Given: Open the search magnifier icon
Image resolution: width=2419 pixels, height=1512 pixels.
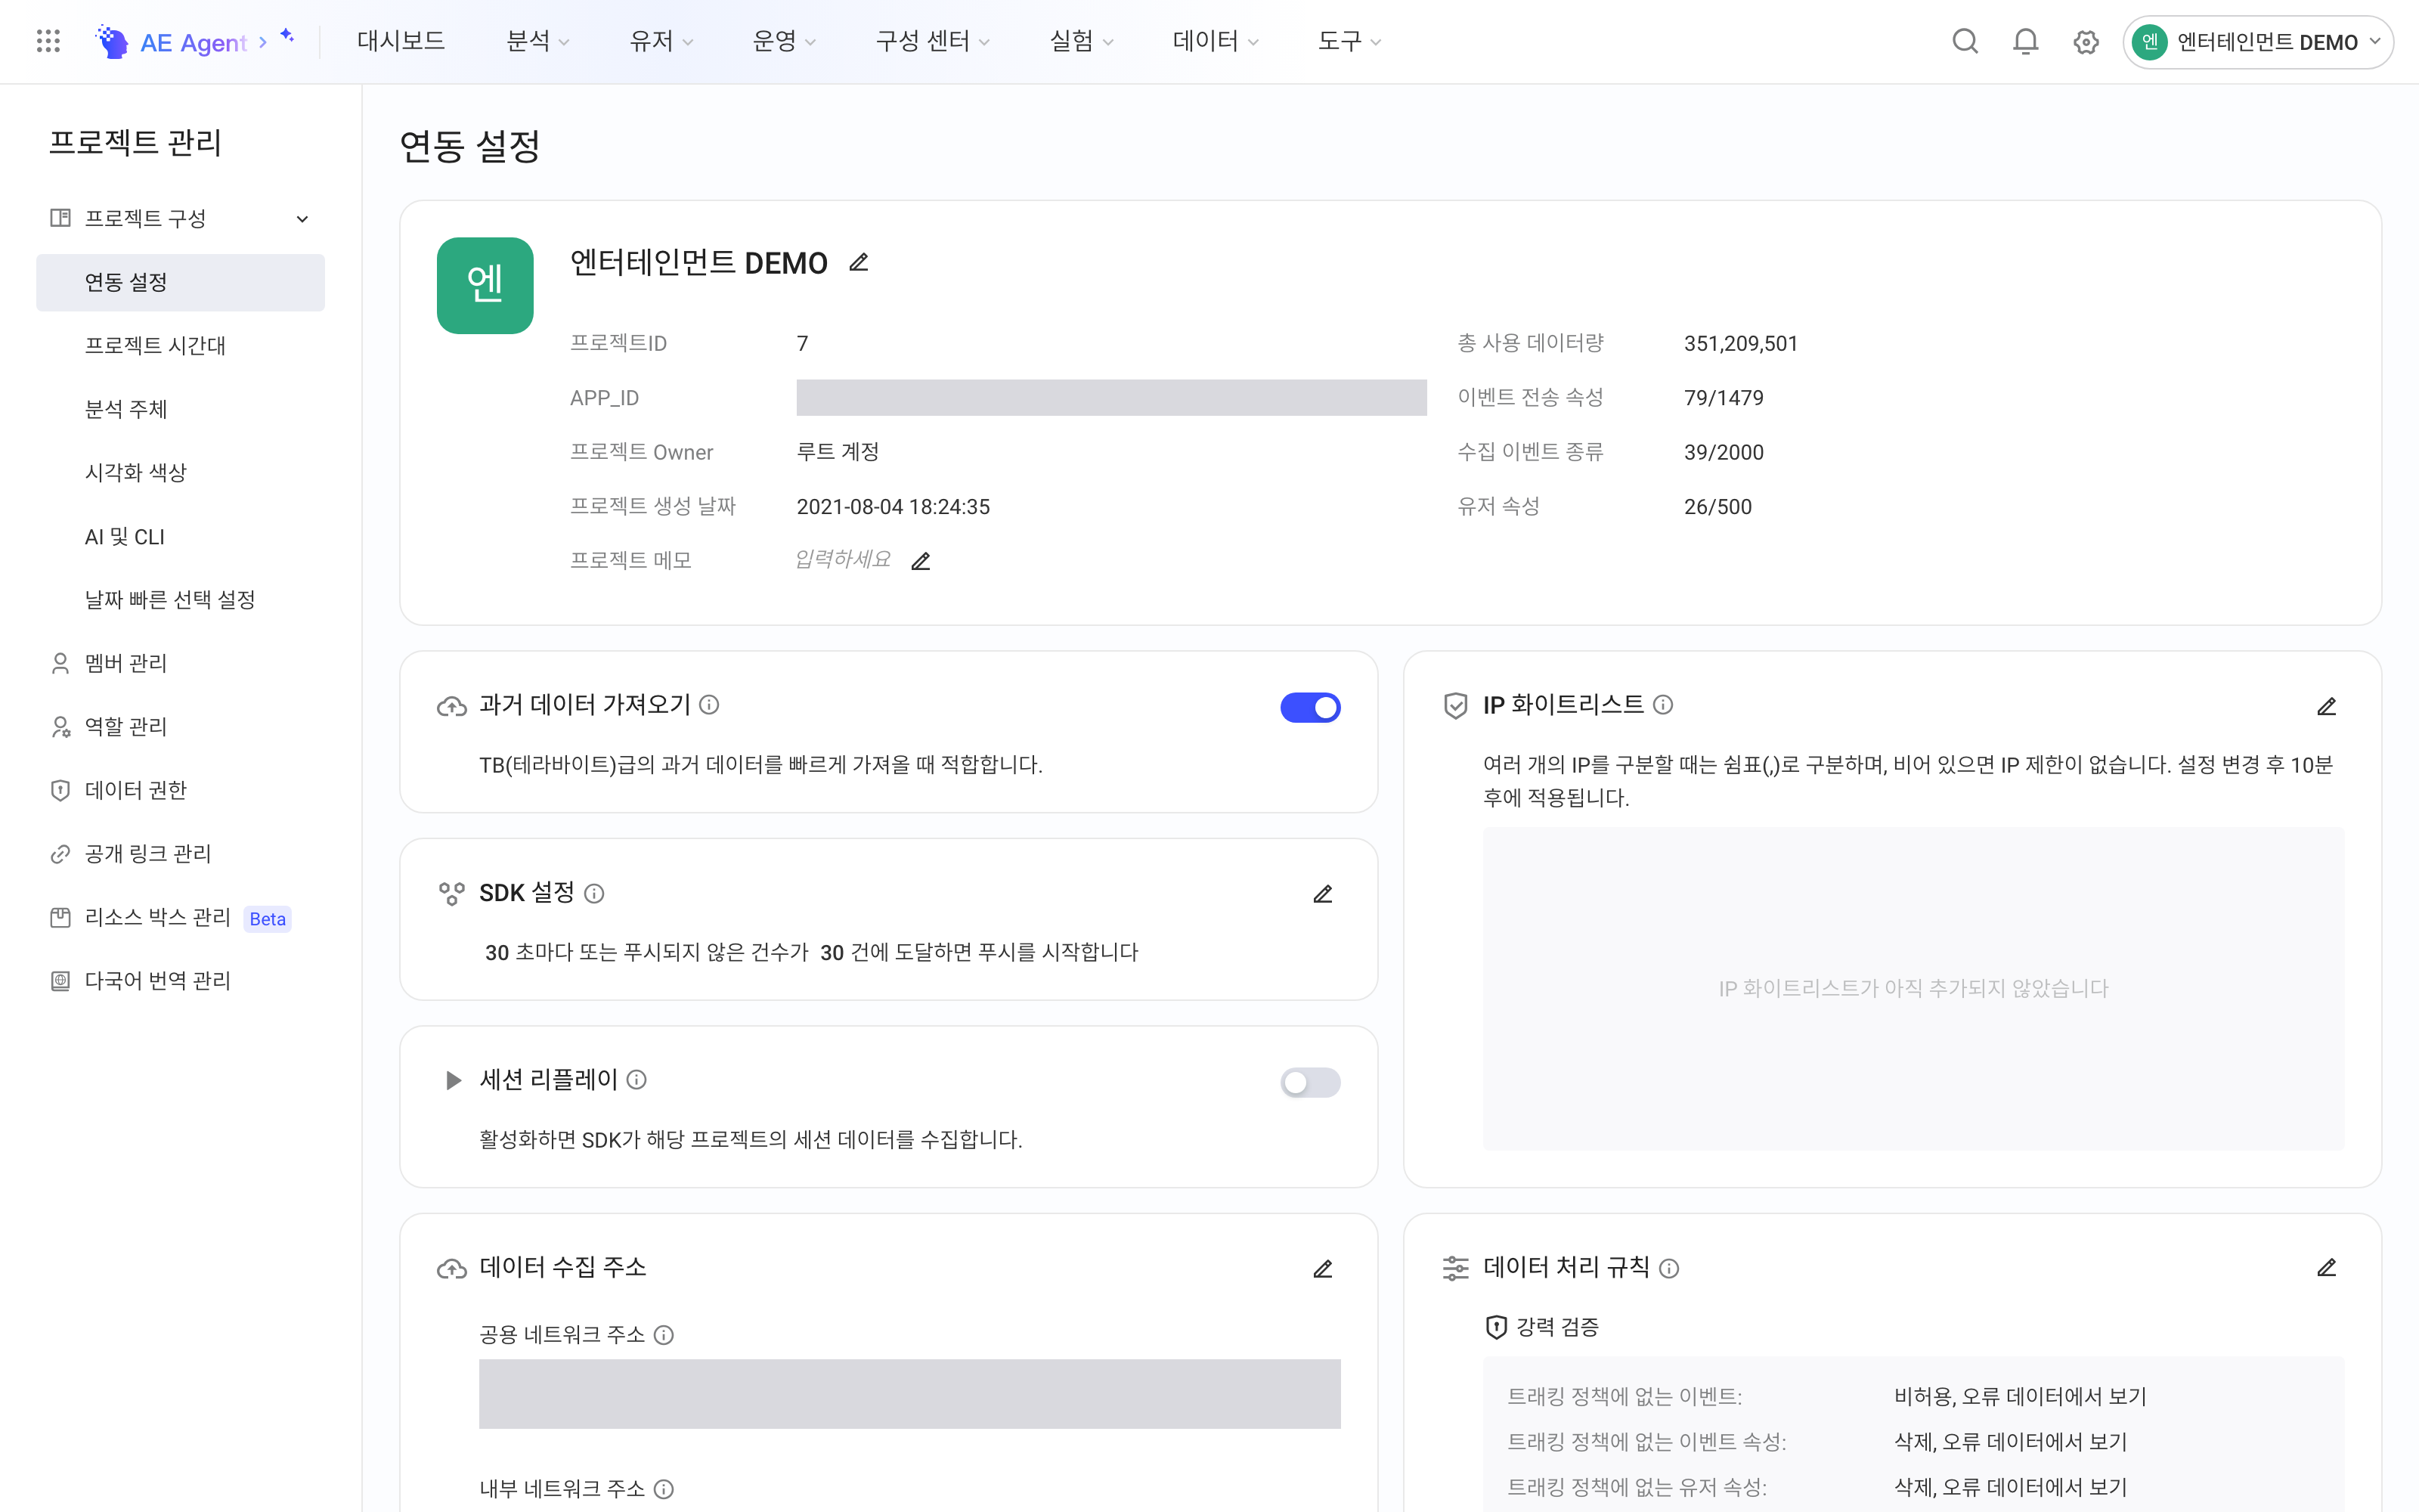Looking at the screenshot, I should (x=1964, y=41).
